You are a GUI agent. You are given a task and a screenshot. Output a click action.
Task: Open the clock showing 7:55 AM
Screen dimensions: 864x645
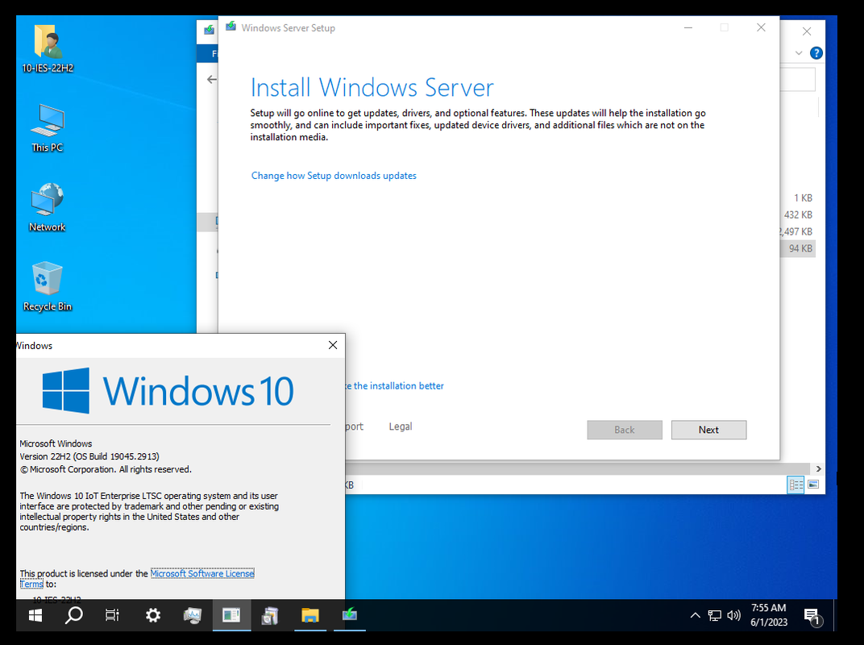[x=769, y=615]
